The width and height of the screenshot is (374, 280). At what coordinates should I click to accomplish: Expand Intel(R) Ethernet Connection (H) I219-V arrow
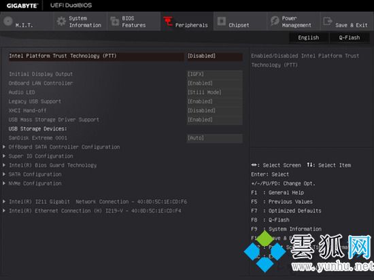[4, 211]
